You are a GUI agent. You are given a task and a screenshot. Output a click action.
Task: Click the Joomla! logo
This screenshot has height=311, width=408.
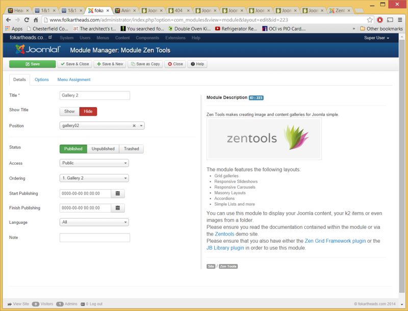coord(38,49)
